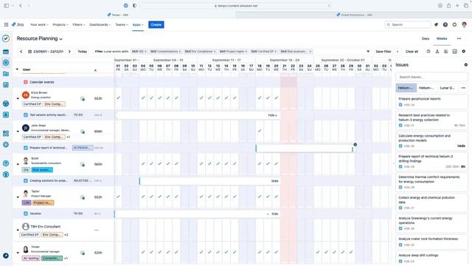Expand Vivian's row
Screen dimensions: 472x266
[x=18, y=253]
